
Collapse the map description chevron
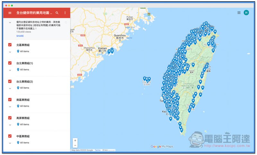(10, 23)
